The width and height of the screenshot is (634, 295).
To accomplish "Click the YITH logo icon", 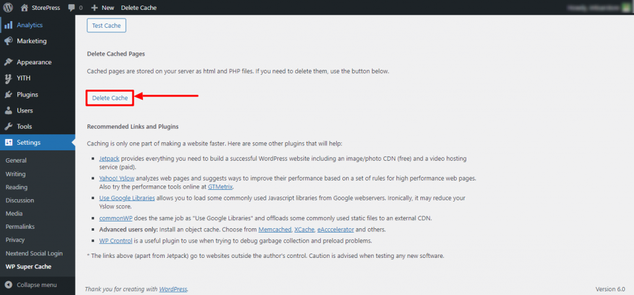I will coord(8,79).
